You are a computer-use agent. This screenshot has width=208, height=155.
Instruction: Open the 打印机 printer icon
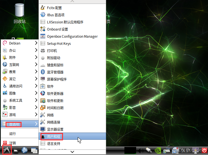[43, 51]
